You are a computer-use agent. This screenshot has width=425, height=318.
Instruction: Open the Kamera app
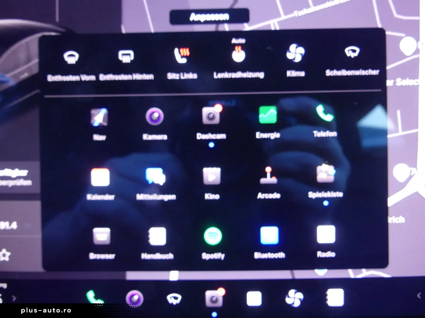pyautogui.click(x=155, y=117)
